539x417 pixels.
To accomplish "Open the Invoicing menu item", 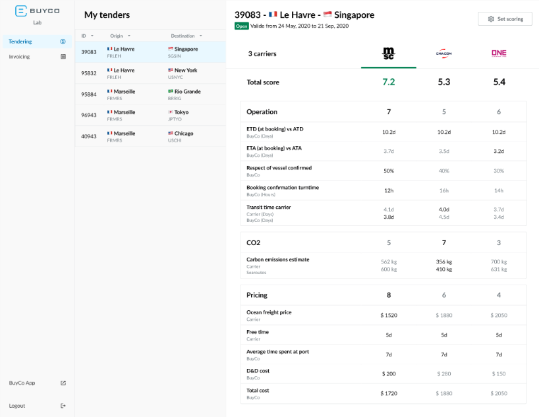I will pyautogui.click(x=19, y=57).
